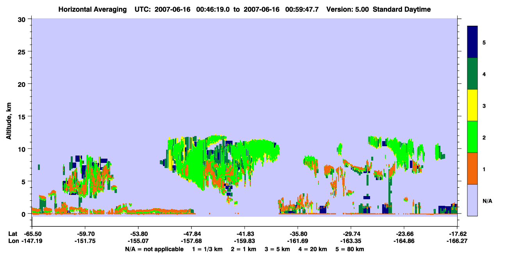Click the -157.68 longitude tick label
Screen dimensions: 508x260
(191, 241)
